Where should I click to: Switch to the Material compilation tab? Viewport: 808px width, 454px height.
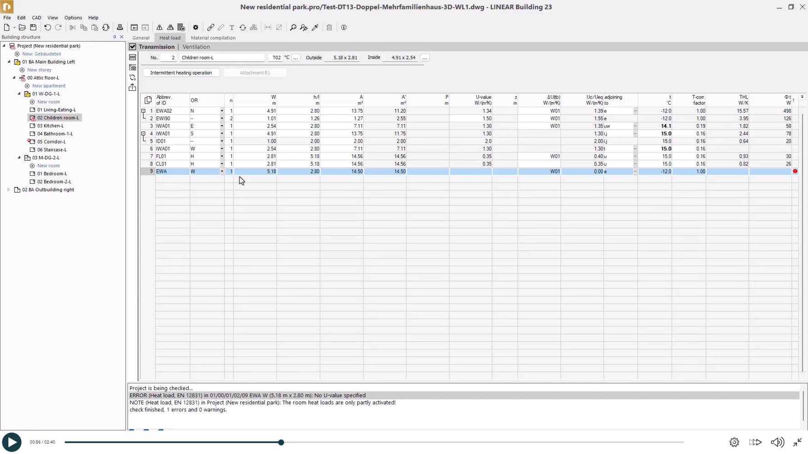click(213, 38)
